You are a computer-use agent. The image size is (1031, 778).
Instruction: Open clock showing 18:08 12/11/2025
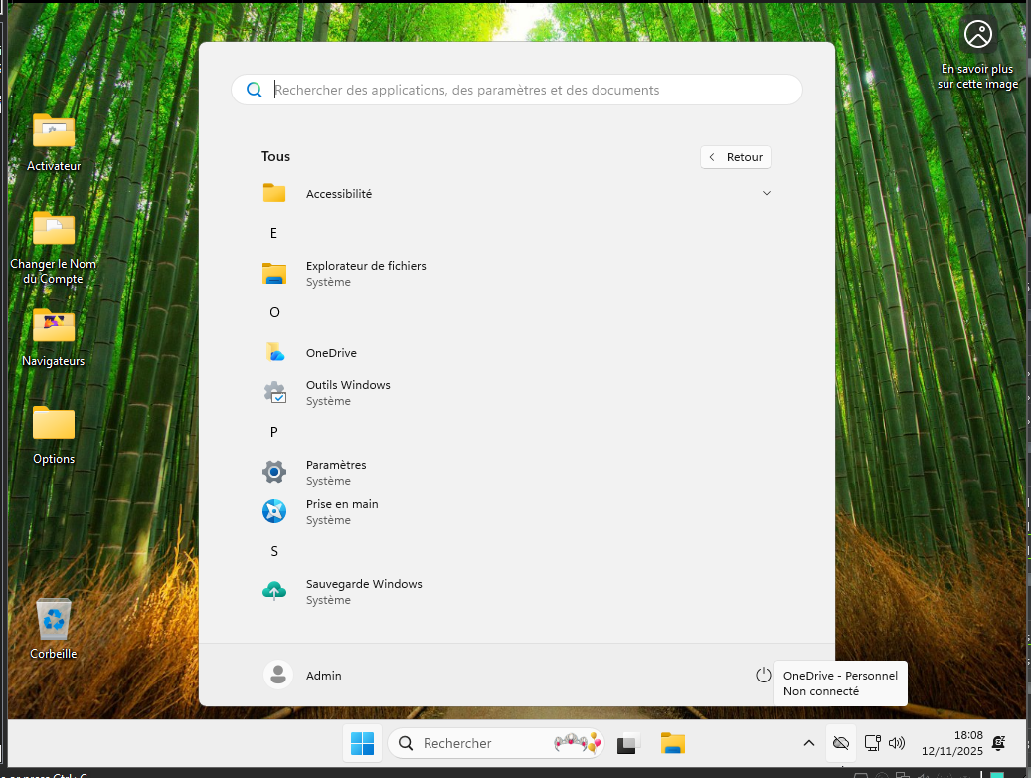click(952, 744)
